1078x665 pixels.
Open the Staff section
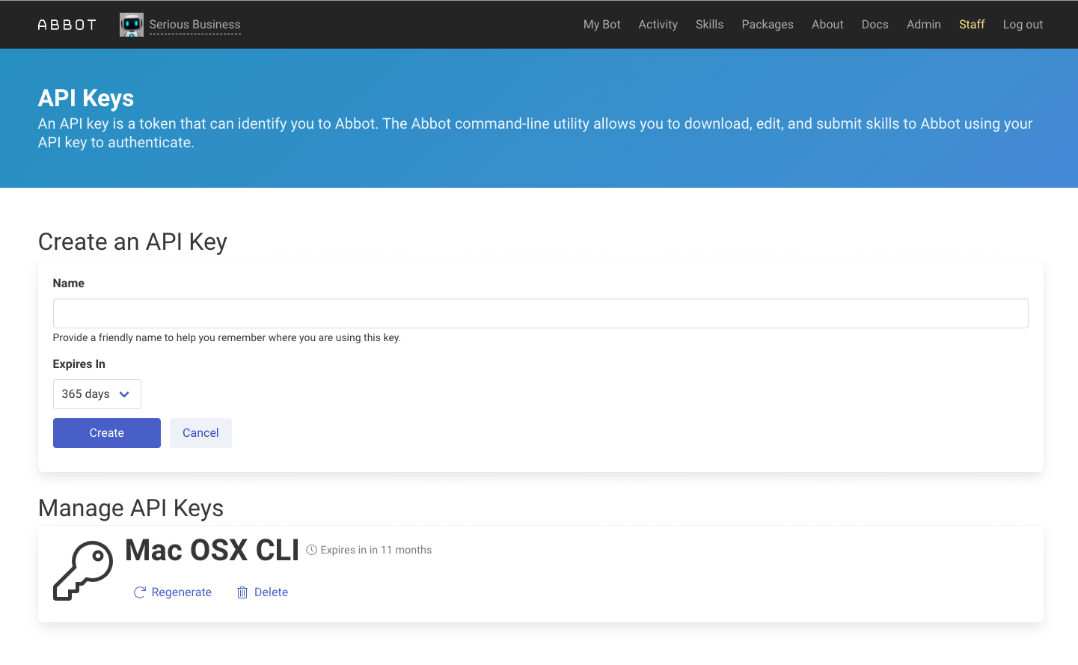[972, 25]
